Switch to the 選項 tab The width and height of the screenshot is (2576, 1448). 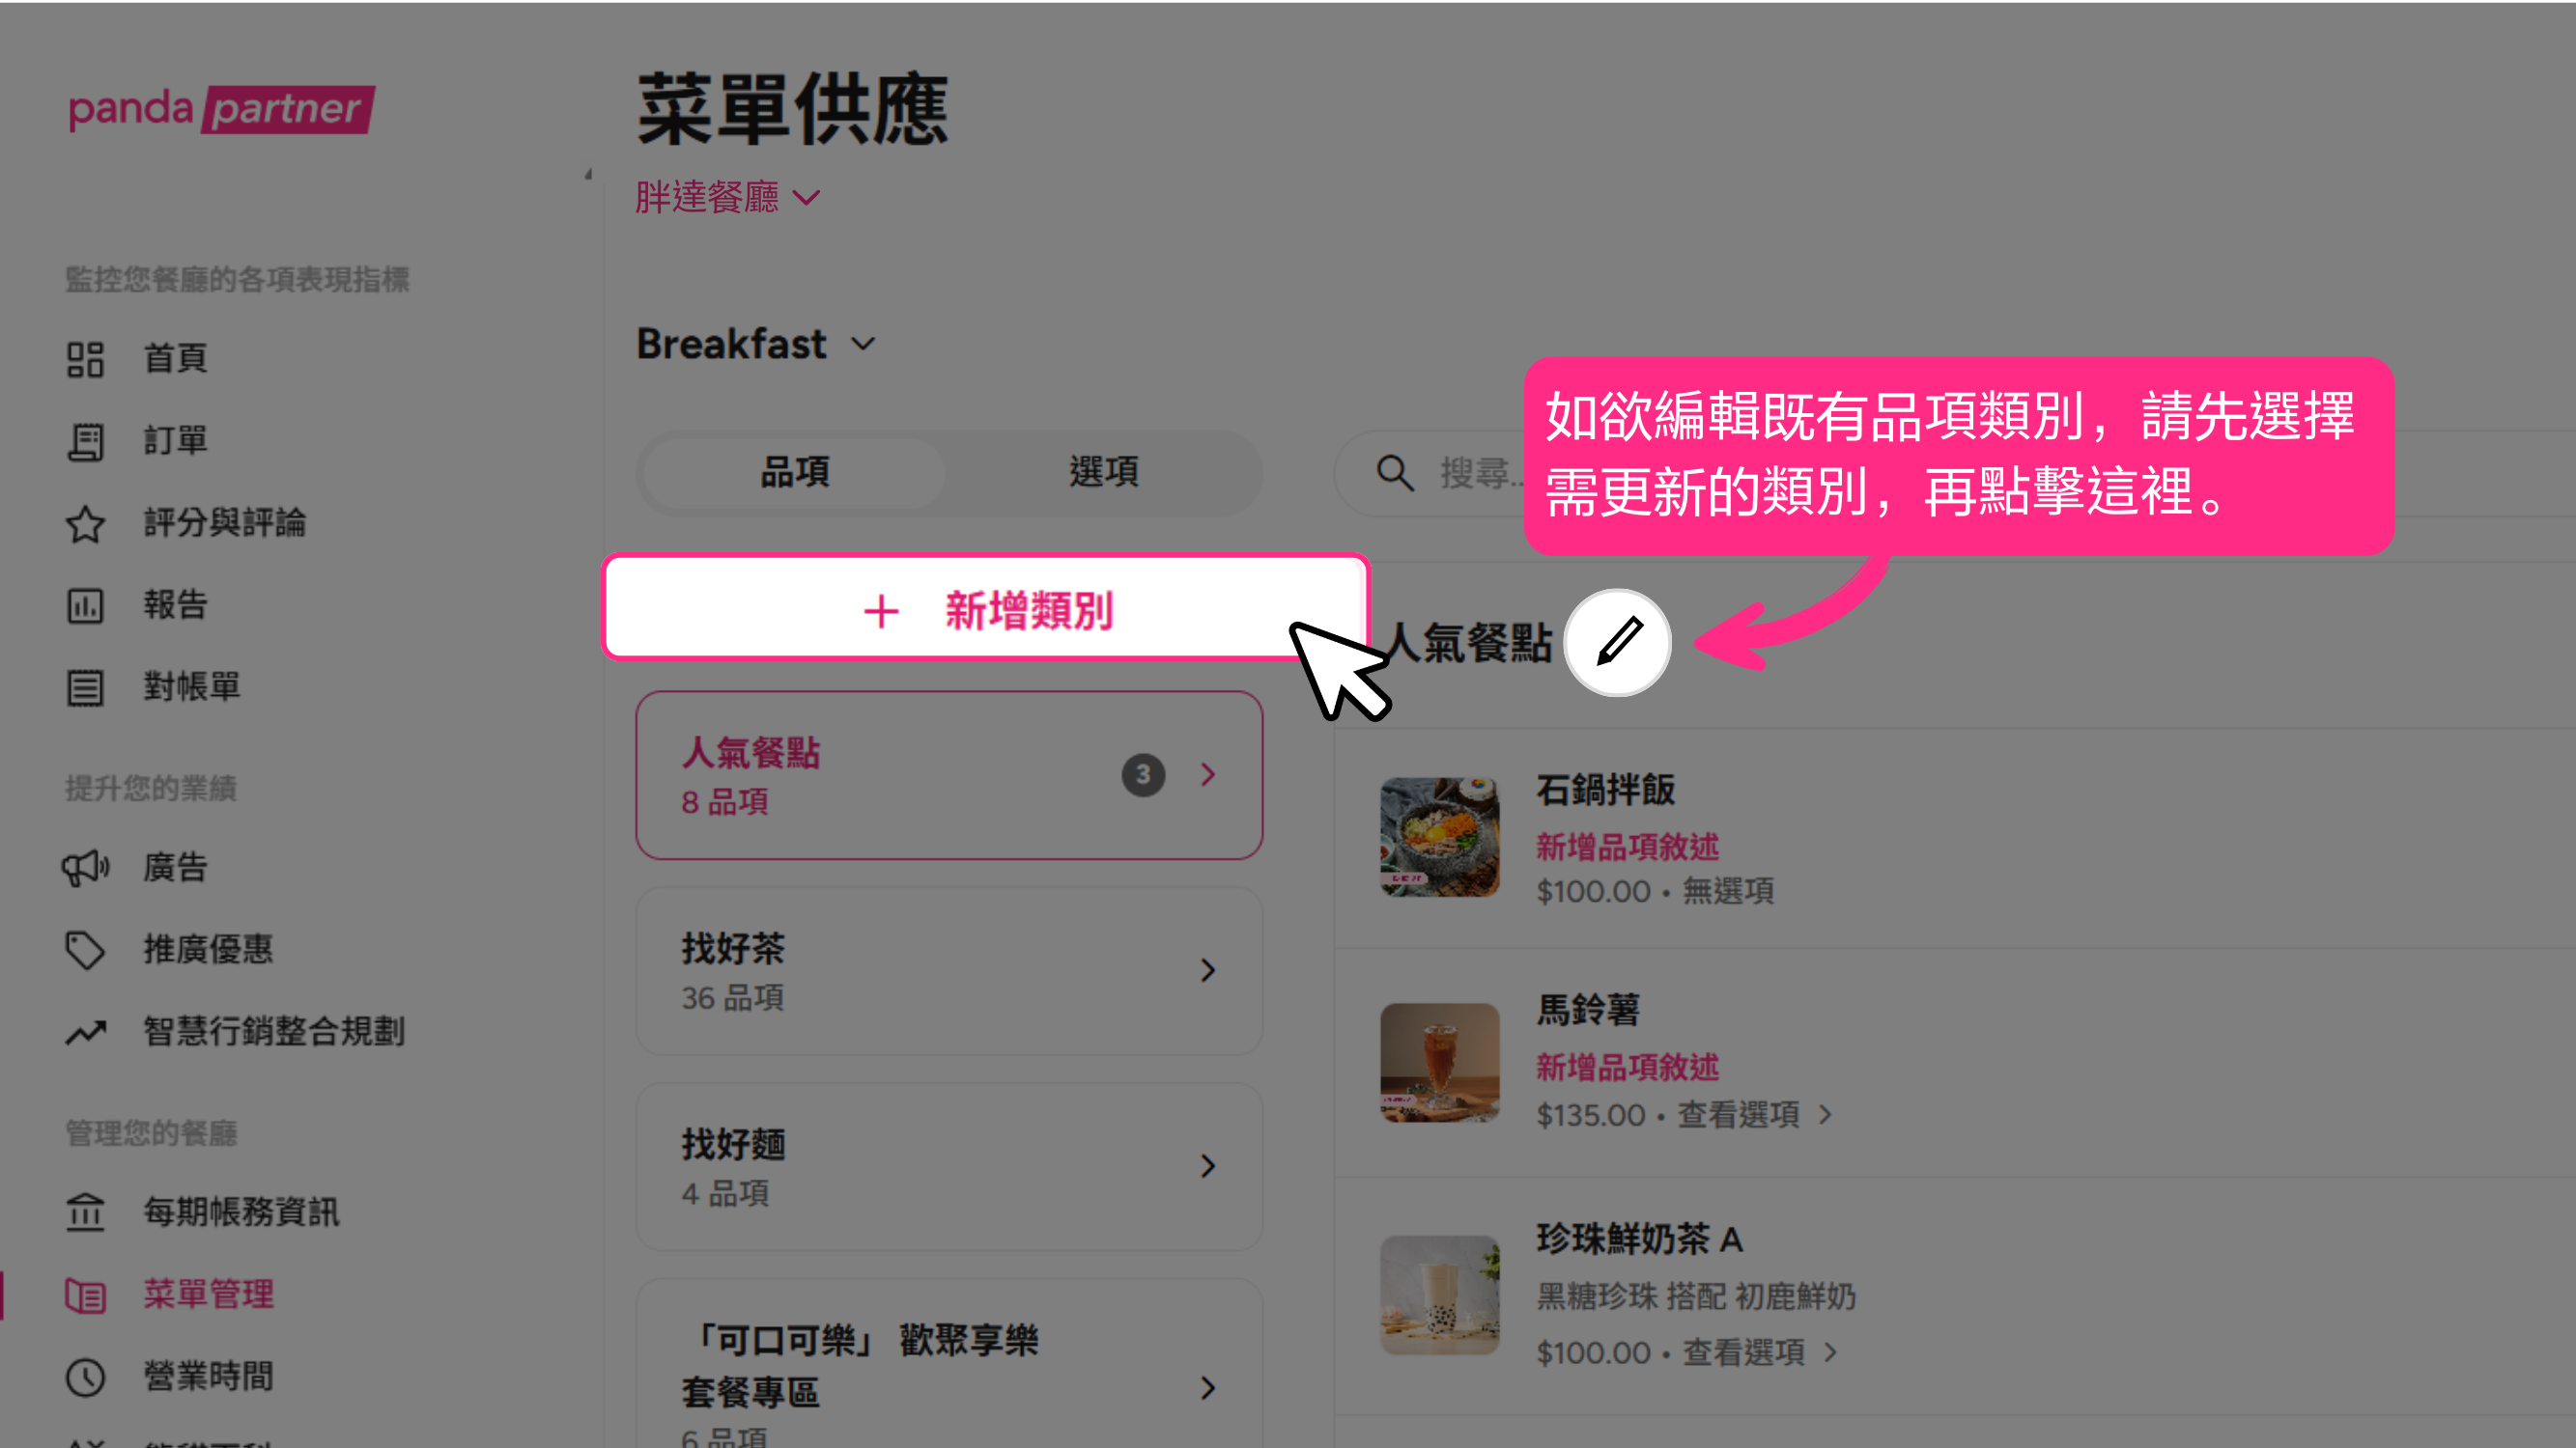coord(1104,472)
